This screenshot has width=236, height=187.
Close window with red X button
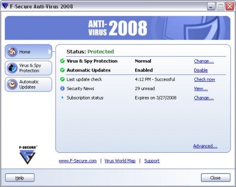pyautogui.click(x=230, y=6)
